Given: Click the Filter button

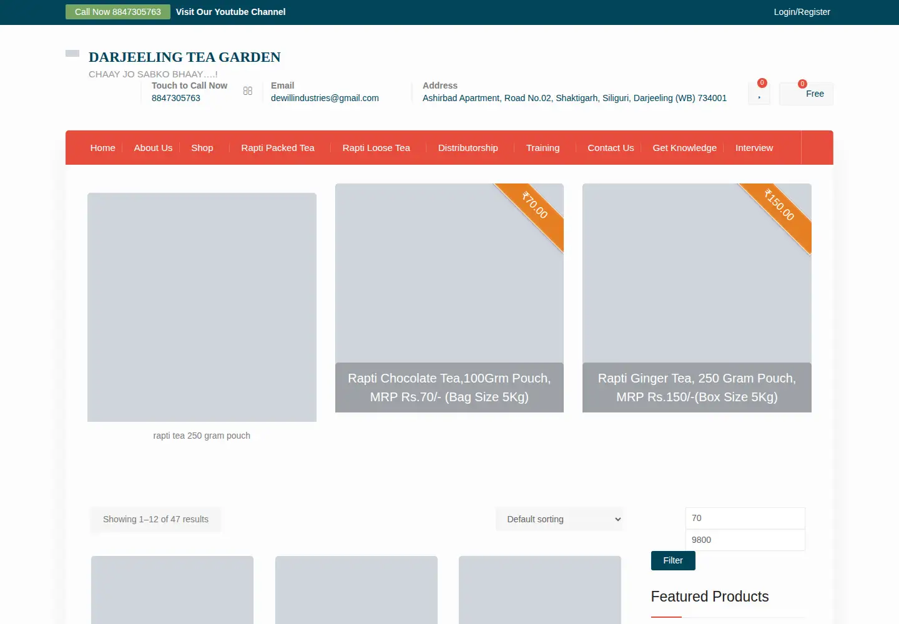Looking at the screenshot, I should tap(673, 560).
